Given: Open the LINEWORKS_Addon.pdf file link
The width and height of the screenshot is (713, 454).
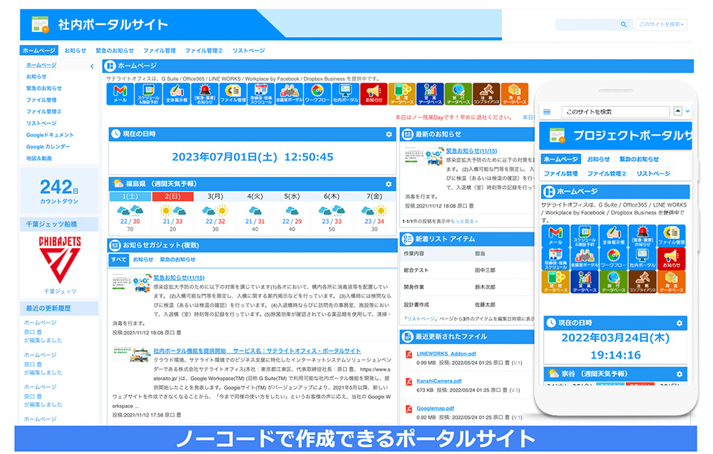Looking at the screenshot, I should point(446,354).
